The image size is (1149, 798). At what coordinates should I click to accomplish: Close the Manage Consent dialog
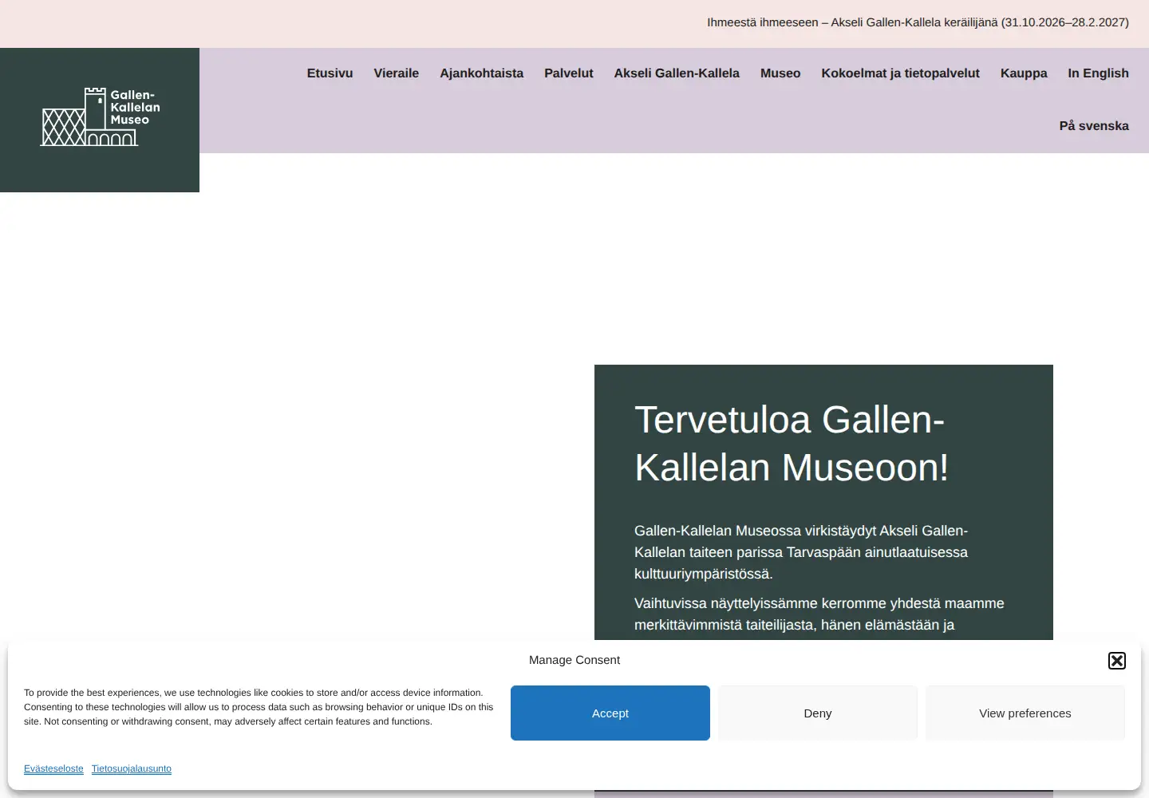point(1117,660)
